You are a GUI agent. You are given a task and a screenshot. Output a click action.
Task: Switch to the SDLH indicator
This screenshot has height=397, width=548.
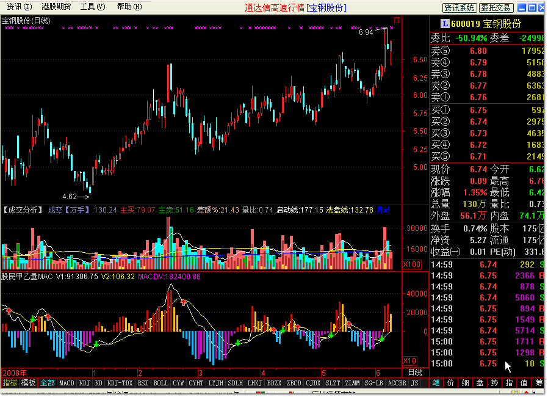[235, 383]
